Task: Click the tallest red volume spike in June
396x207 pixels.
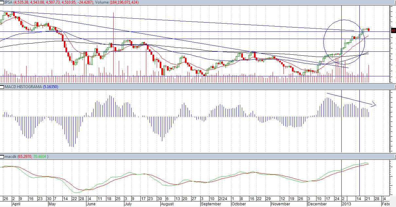Action: coord(114,46)
